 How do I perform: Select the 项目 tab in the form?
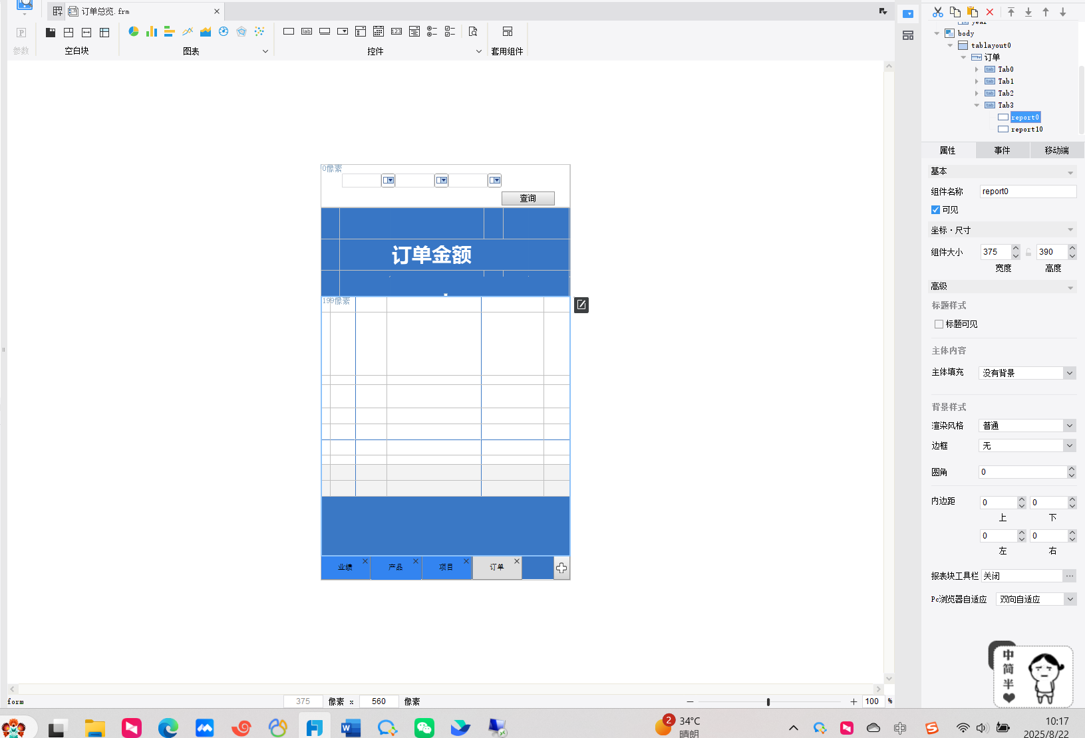pyautogui.click(x=446, y=567)
